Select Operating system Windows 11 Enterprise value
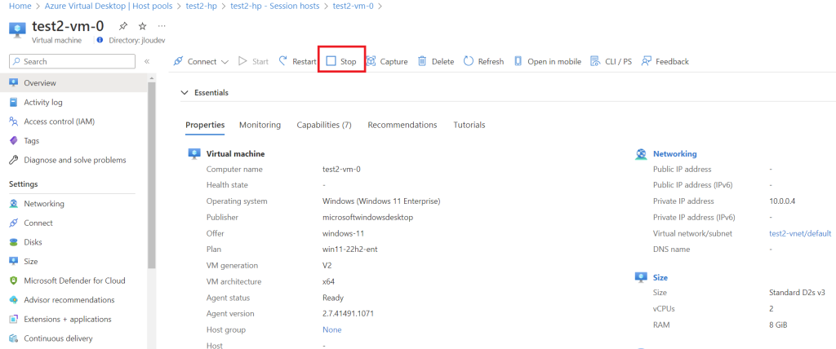 (381, 201)
